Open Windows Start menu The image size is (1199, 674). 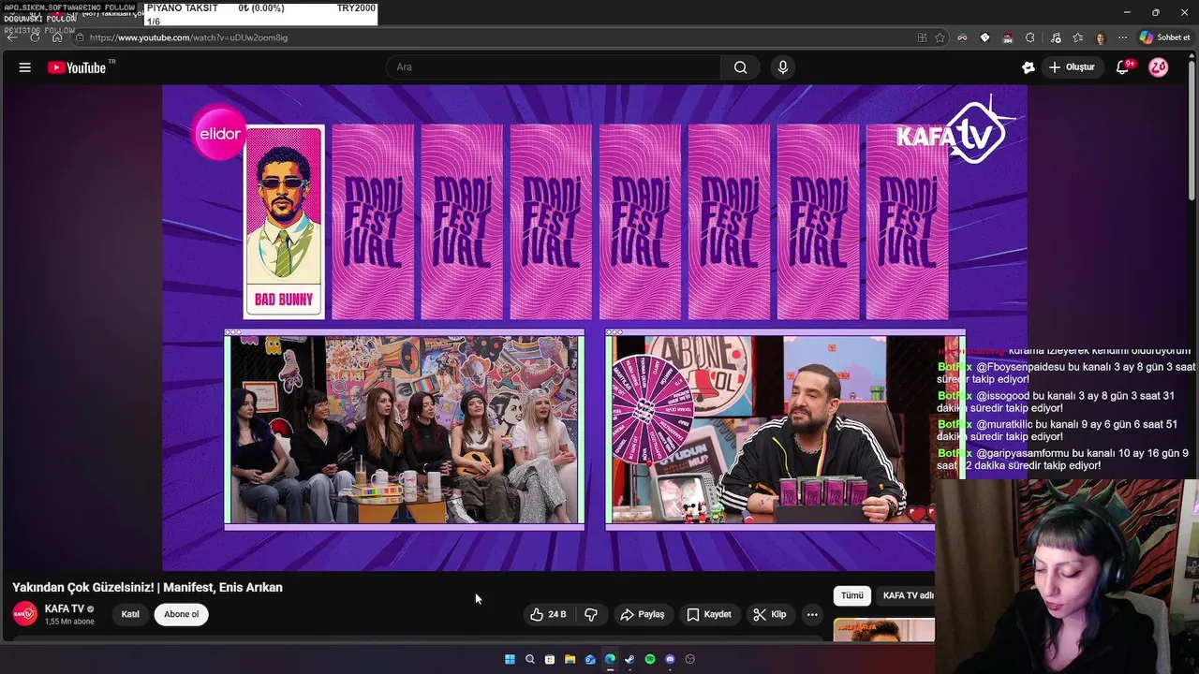[x=510, y=659]
